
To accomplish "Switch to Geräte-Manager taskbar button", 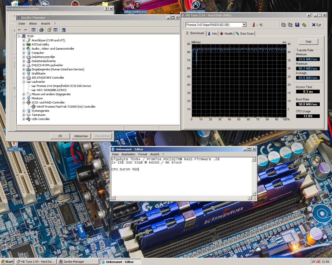I will click(x=78, y=262).
